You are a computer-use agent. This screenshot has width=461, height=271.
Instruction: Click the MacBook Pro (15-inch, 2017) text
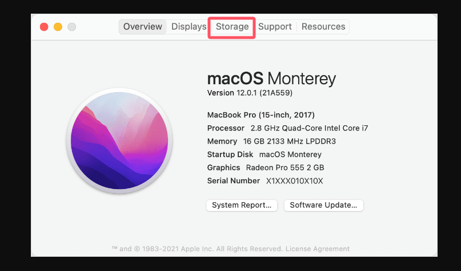pos(261,115)
